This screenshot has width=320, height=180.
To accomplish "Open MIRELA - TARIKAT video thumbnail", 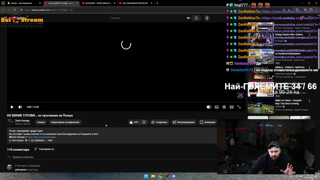I will [261, 73].
